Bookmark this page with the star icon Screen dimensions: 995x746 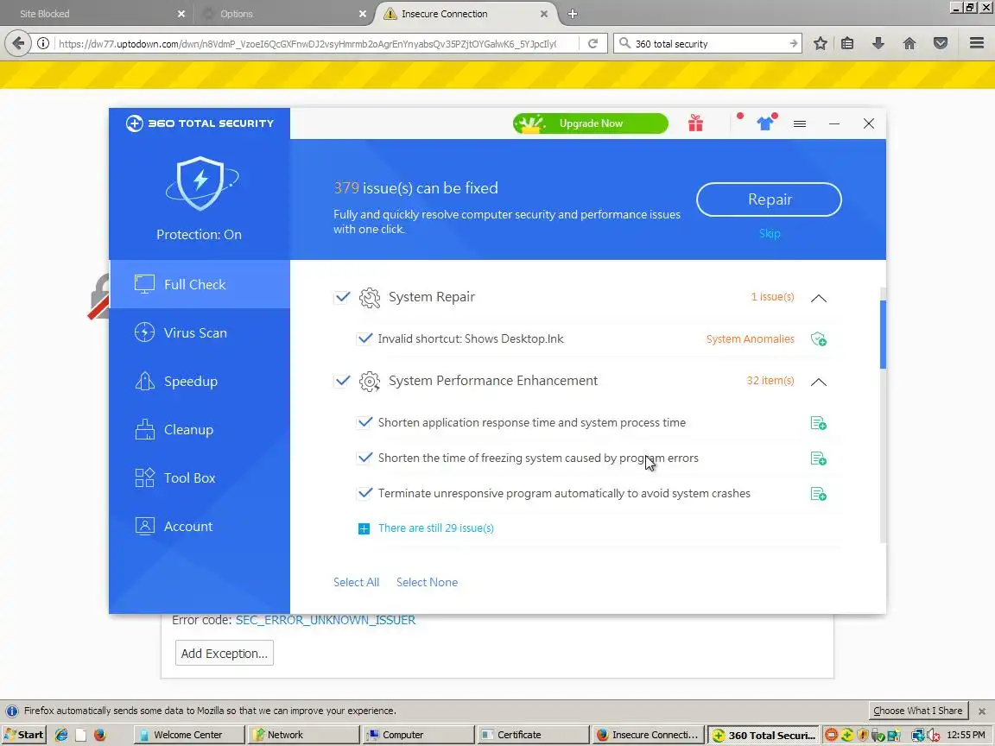click(x=820, y=43)
